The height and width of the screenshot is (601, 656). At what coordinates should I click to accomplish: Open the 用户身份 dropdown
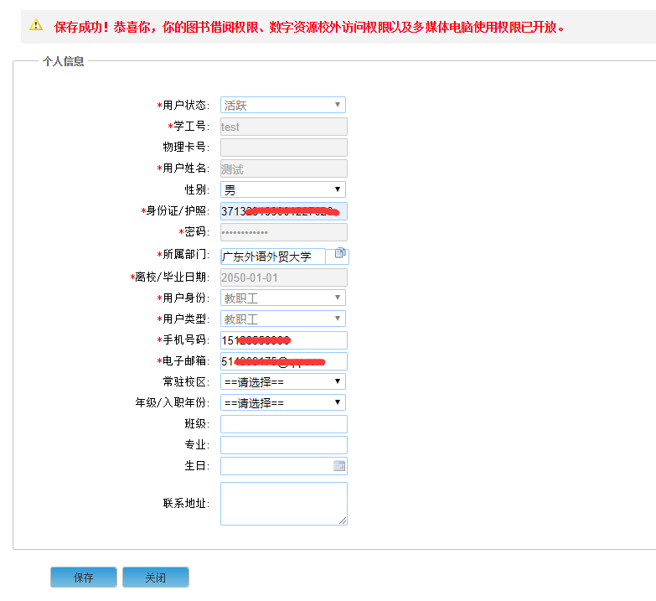(x=283, y=298)
